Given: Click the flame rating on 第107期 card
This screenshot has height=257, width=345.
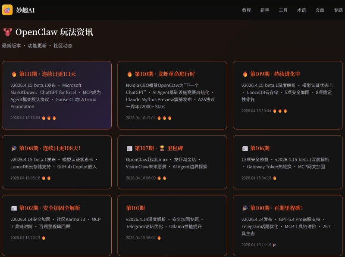Looking at the screenshot, I should click(x=162, y=178).
